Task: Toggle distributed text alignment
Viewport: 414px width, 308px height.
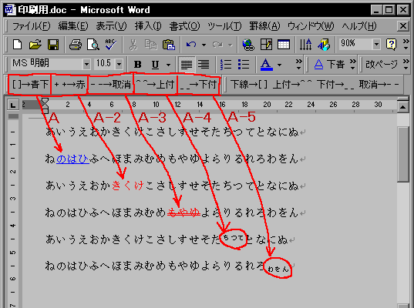Action: point(204,64)
